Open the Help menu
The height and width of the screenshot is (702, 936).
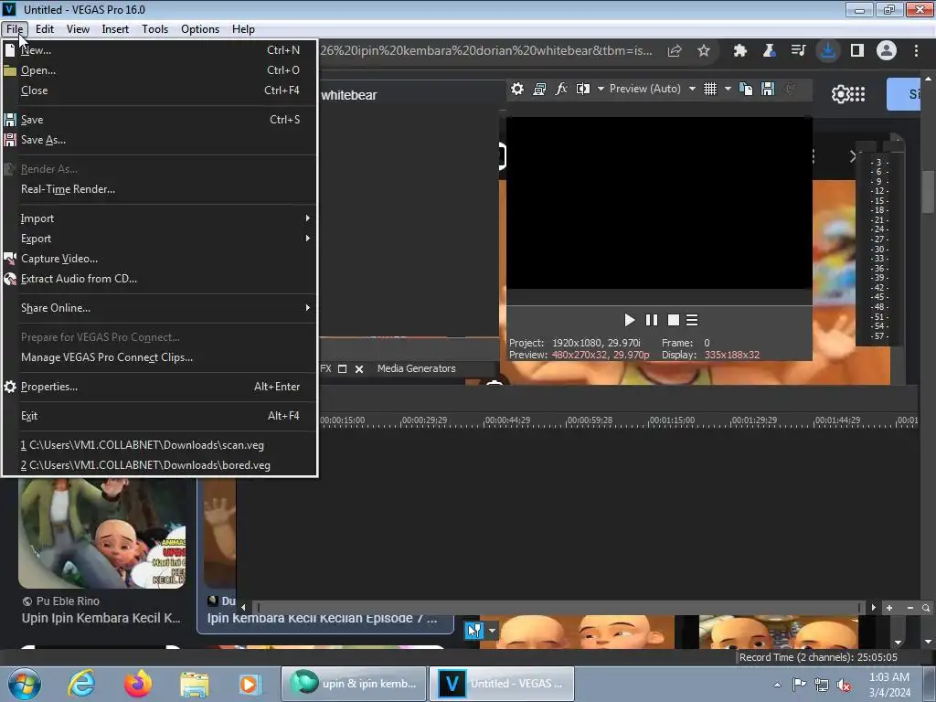coord(243,28)
